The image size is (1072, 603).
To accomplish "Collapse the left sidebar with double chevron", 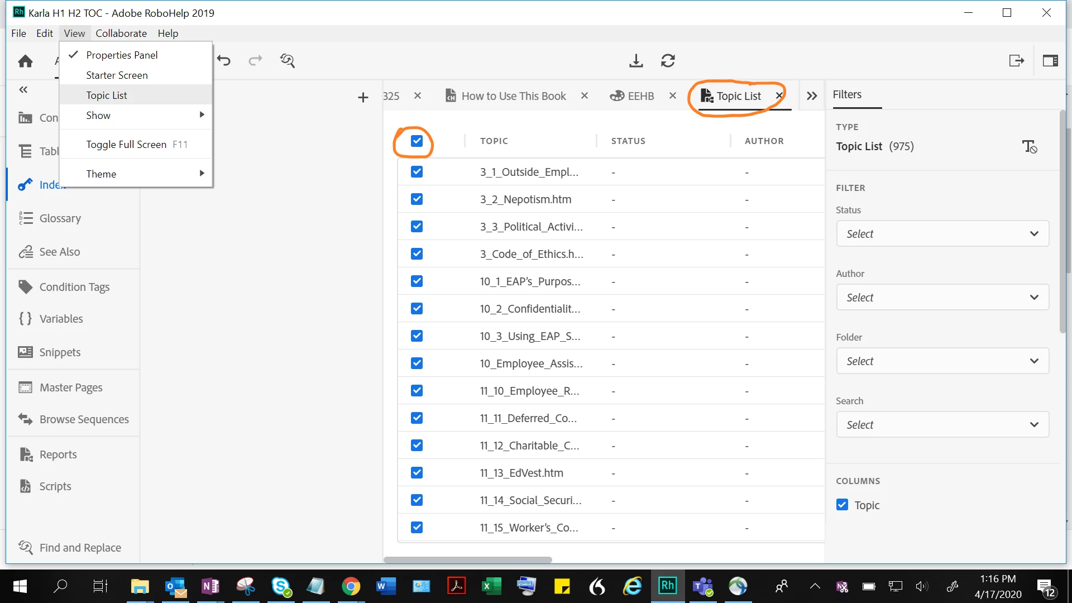I will [23, 89].
